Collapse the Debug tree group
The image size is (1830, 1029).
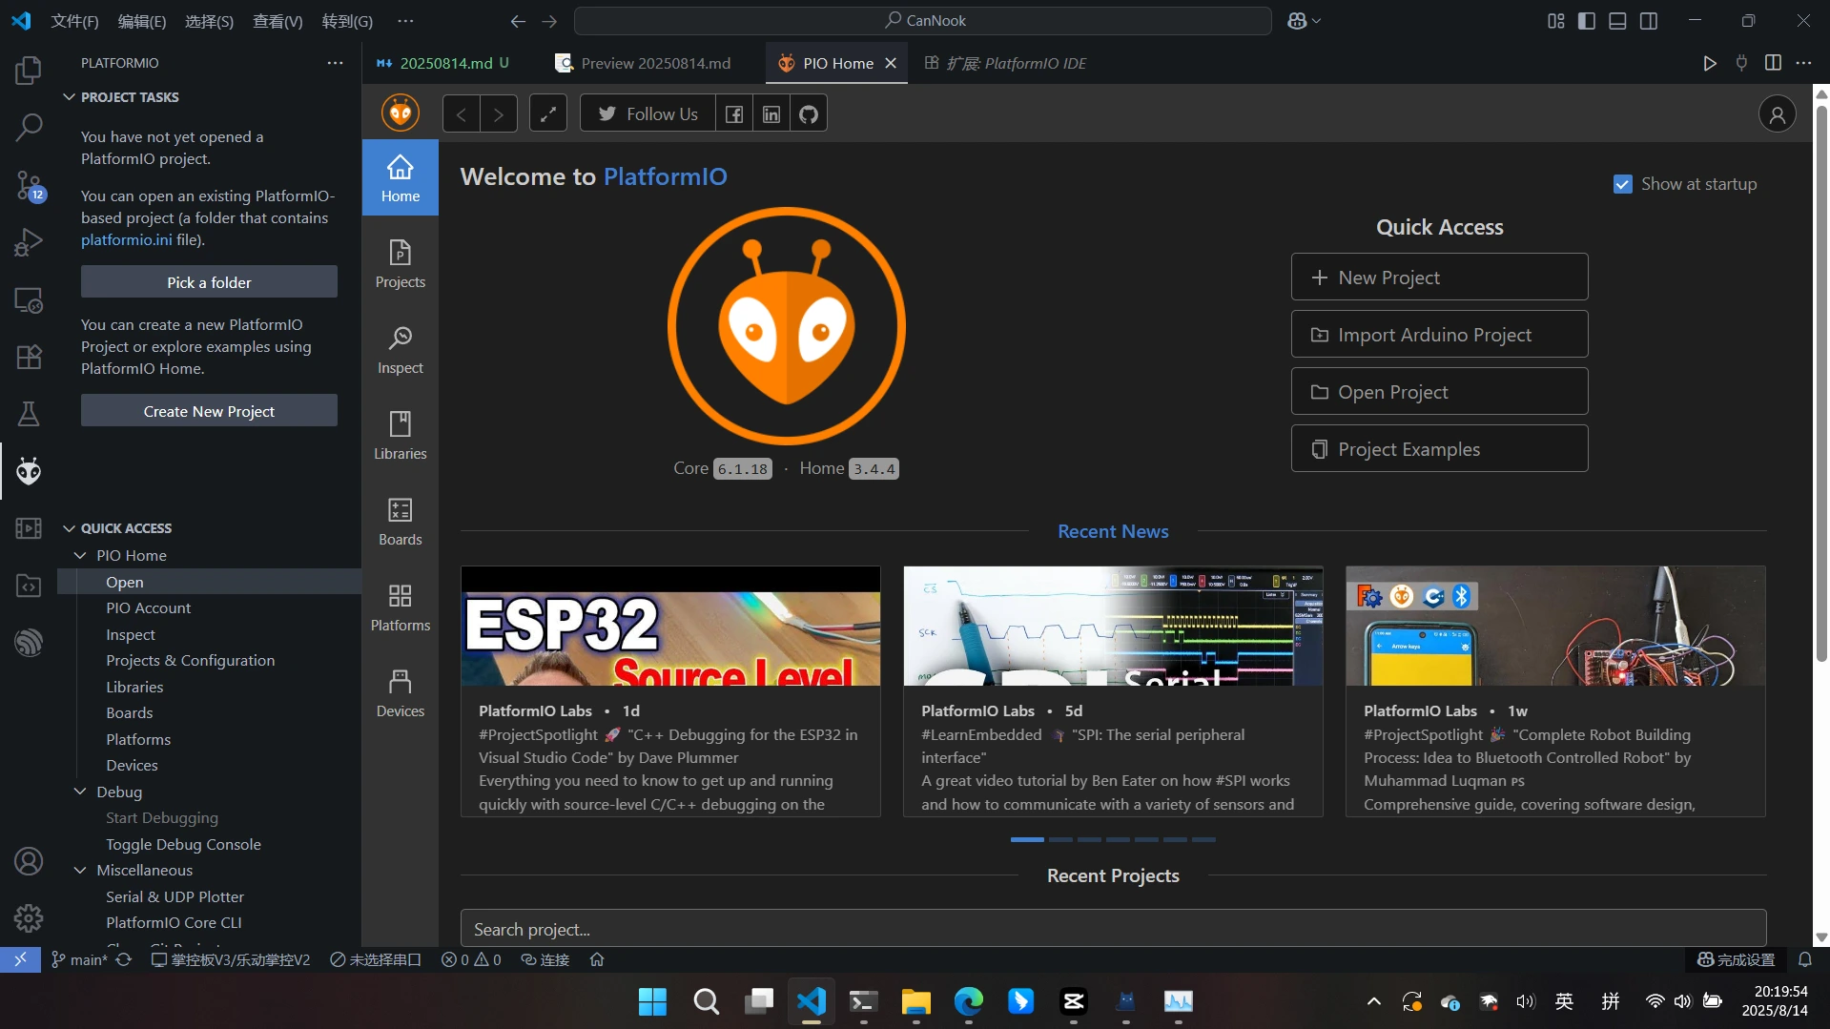click(80, 792)
